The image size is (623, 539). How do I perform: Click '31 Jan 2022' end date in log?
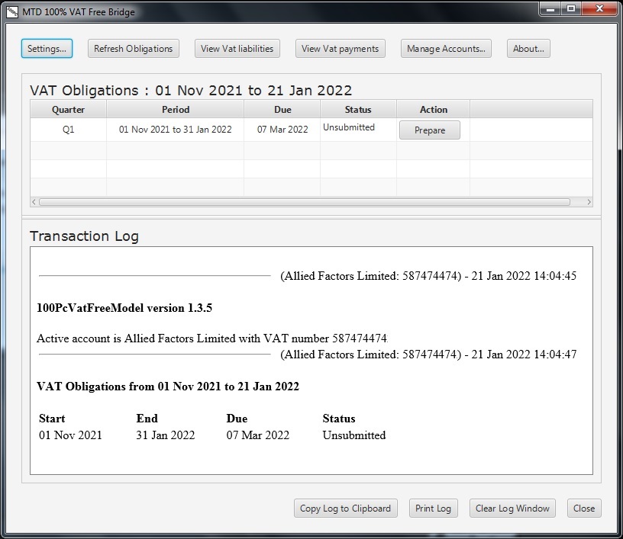(165, 435)
